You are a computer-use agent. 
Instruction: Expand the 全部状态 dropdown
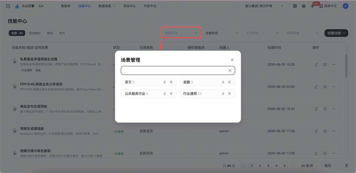click(222, 33)
